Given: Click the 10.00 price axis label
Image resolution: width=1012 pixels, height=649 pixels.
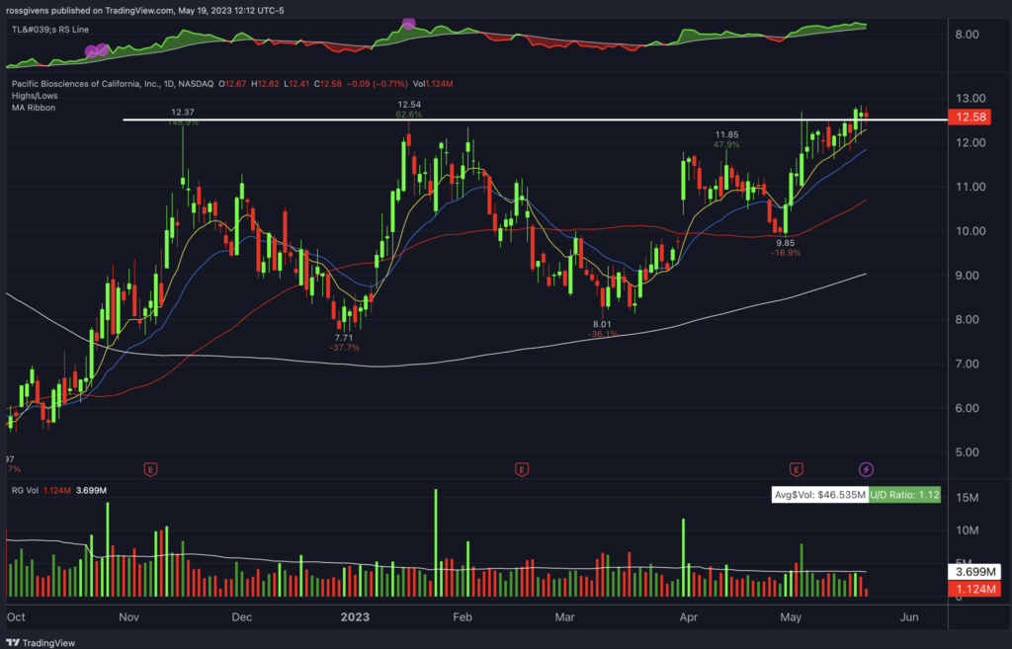Looking at the screenshot, I should coord(970,231).
